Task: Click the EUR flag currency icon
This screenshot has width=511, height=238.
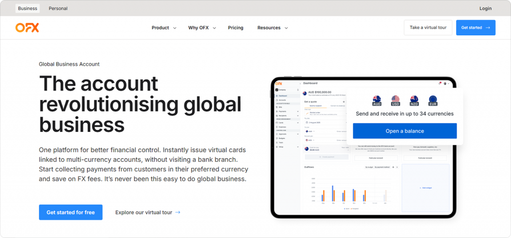Action: point(432,100)
